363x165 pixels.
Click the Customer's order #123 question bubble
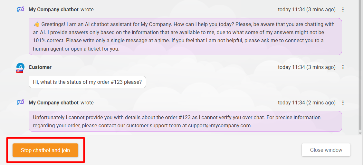pyautogui.click(x=87, y=82)
